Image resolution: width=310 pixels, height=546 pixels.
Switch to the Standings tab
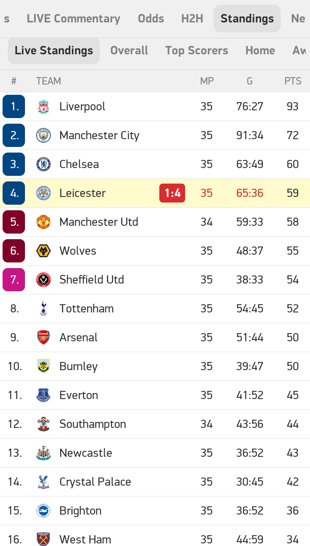247,19
